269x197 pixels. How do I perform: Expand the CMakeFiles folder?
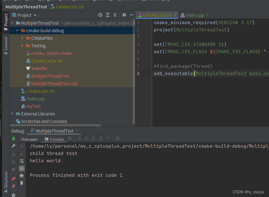pyautogui.click(x=22, y=38)
